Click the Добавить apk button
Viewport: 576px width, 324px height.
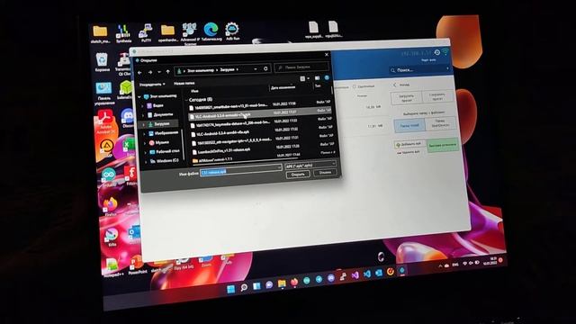(x=409, y=144)
